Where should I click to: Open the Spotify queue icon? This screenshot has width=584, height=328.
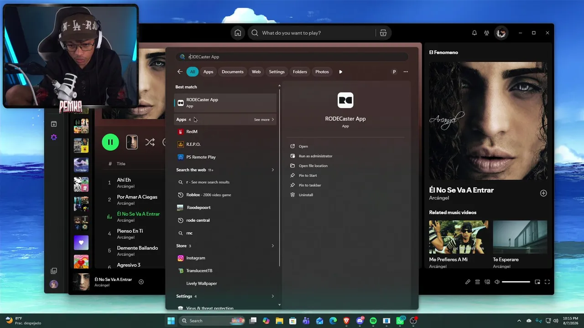click(478, 282)
